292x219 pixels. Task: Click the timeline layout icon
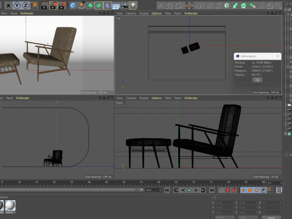click(279, 190)
